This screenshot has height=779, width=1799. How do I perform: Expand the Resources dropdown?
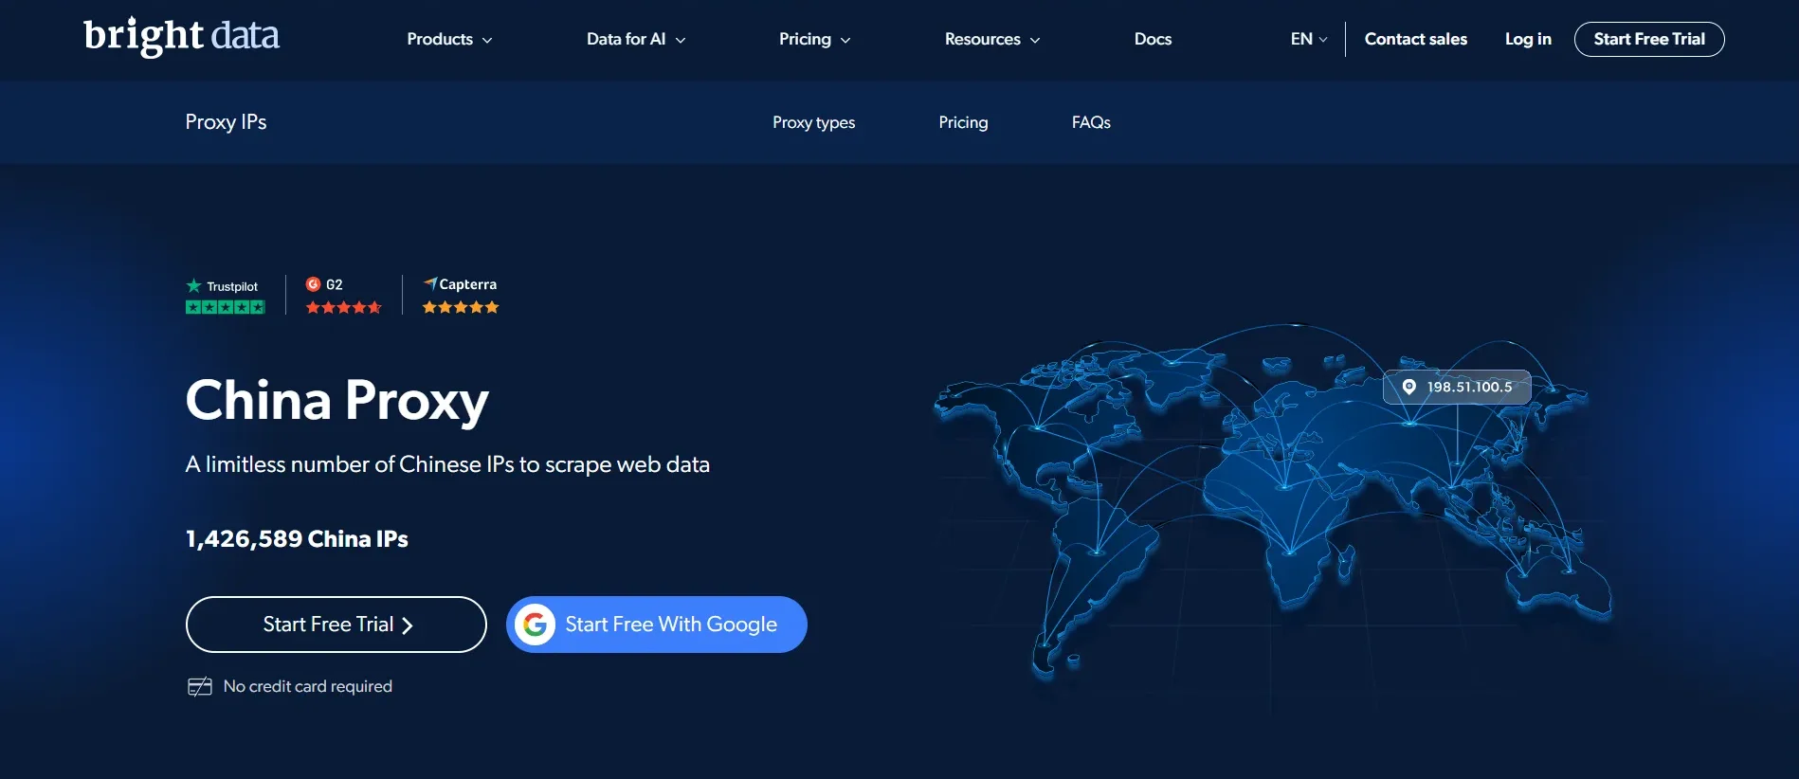[x=992, y=39]
